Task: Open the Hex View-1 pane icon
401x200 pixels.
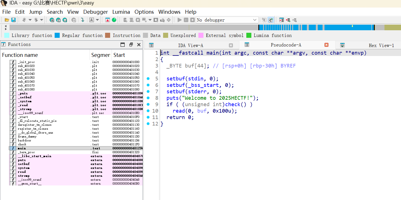Action: tap(342, 45)
